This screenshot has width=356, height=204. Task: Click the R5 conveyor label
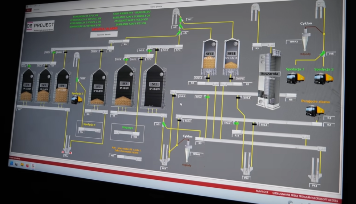click(257, 48)
